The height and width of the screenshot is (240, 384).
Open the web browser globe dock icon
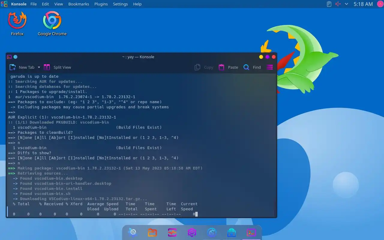133,232
